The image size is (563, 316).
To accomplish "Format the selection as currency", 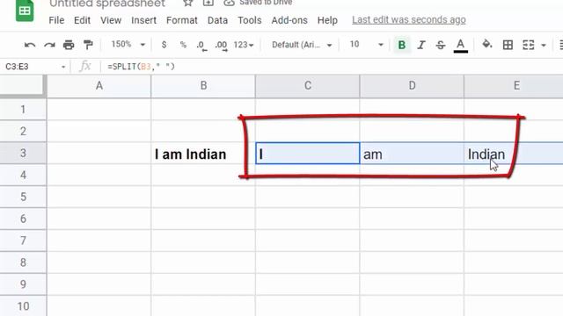I will (165, 45).
